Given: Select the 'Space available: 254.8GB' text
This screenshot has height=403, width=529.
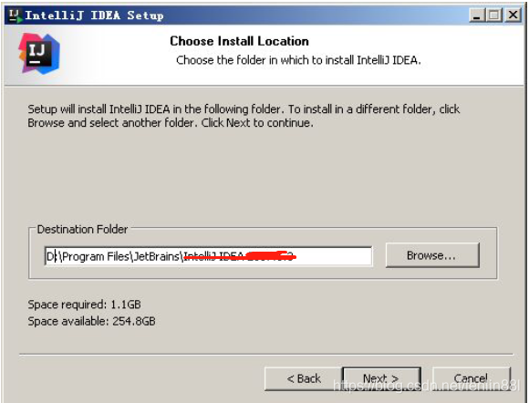Looking at the screenshot, I should click(91, 321).
